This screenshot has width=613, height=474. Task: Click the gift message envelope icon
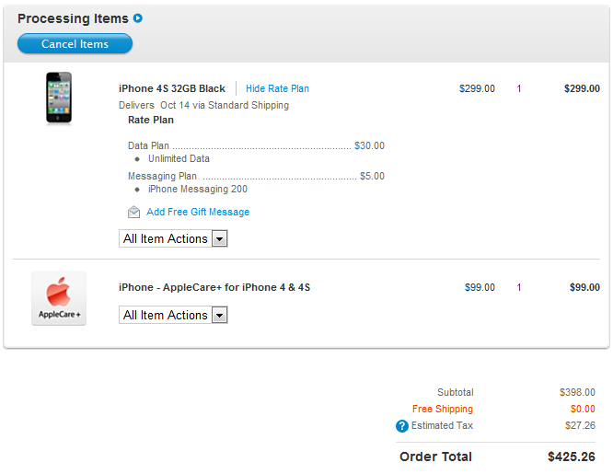pyautogui.click(x=133, y=212)
